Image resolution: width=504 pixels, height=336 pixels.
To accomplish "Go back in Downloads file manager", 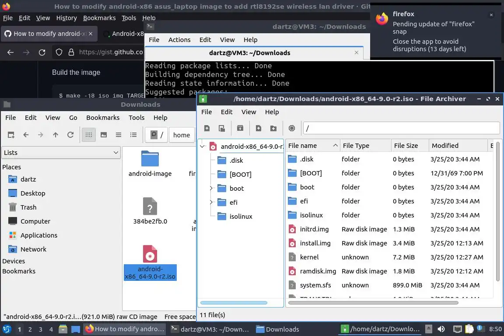I will [x=26, y=135].
